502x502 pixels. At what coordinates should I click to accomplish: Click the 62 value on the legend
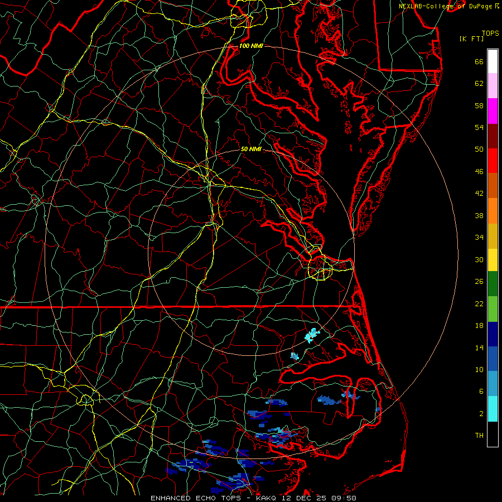pos(479,84)
